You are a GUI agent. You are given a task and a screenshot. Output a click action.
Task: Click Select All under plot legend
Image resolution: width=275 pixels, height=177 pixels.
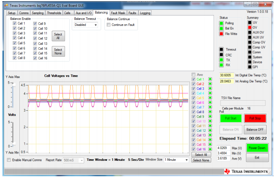pos(201,155)
